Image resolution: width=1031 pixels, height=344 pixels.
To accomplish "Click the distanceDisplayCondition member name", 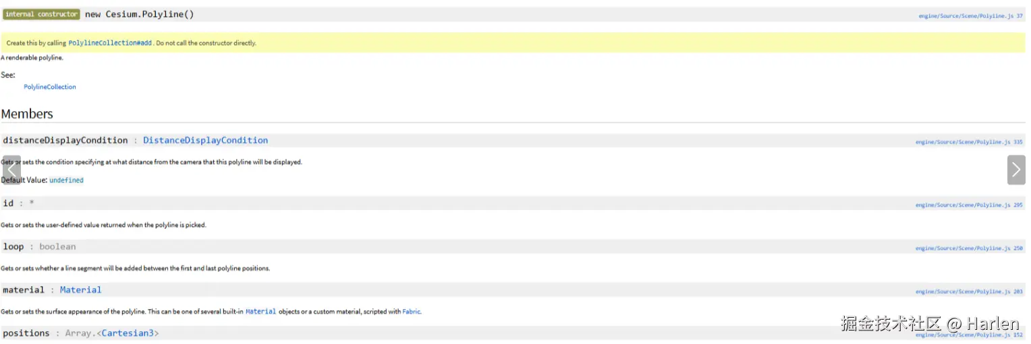I will pos(65,141).
